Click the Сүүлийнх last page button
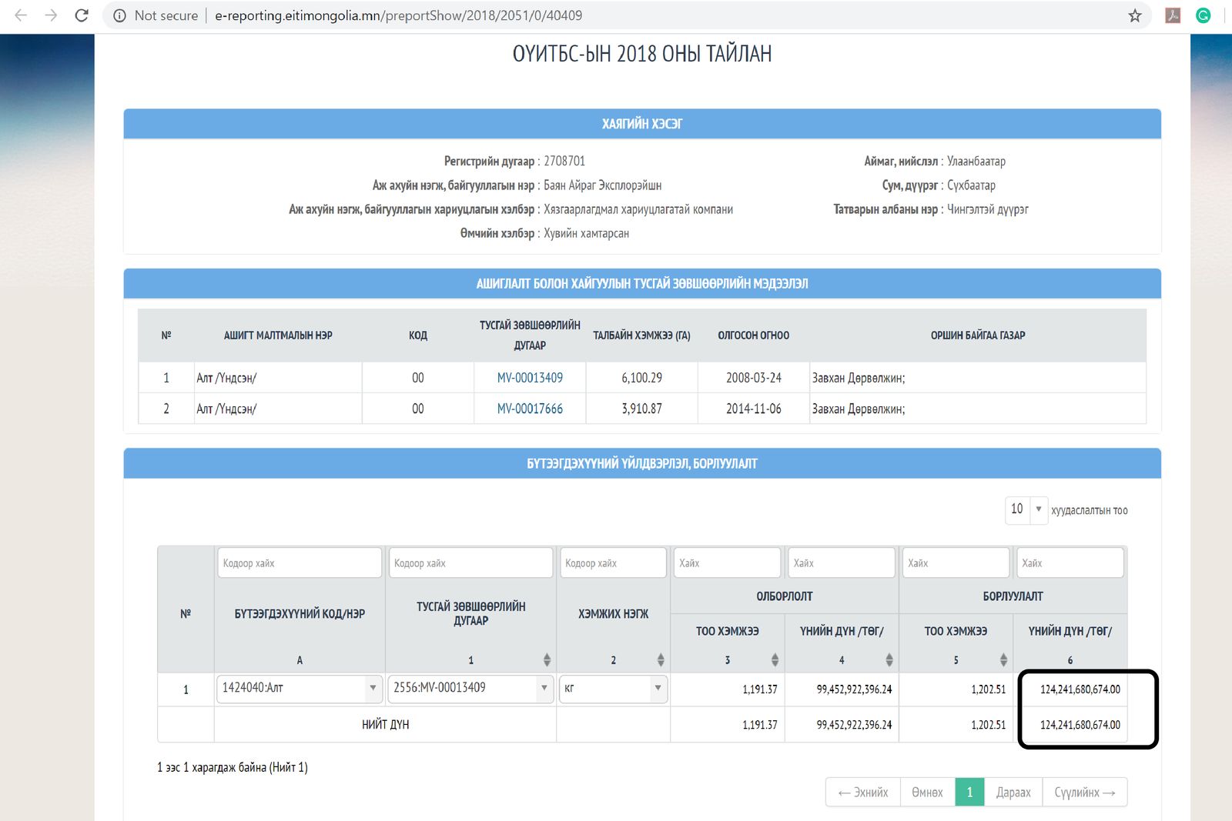Image resolution: width=1232 pixels, height=821 pixels. 1084,792
